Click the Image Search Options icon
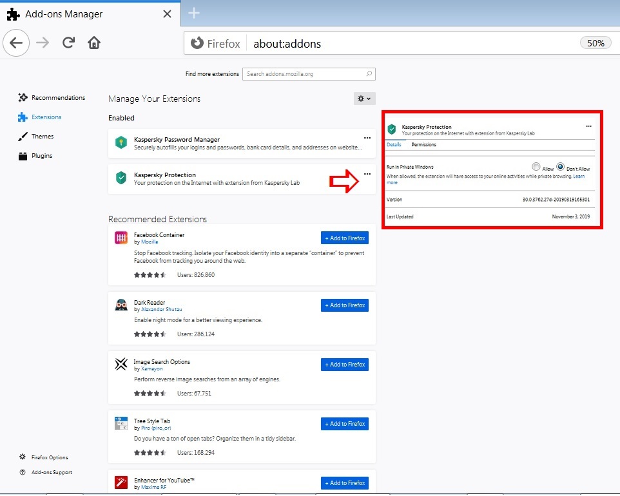620x496 pixels. tap(121, 364)
